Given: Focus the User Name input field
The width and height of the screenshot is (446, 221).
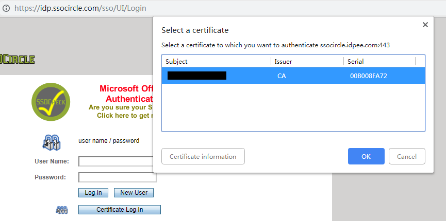Looking at the screenshot, I should pos(116,161).
